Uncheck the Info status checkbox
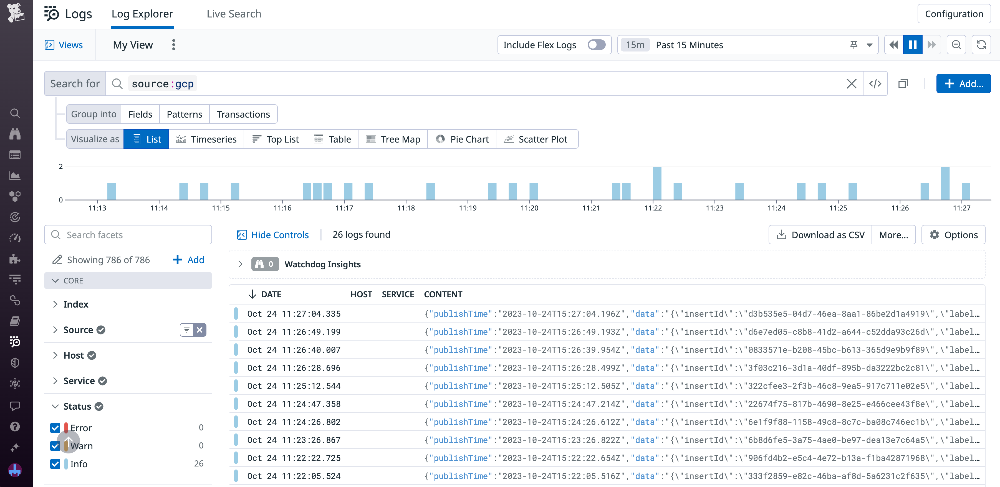 pos(55,464)
